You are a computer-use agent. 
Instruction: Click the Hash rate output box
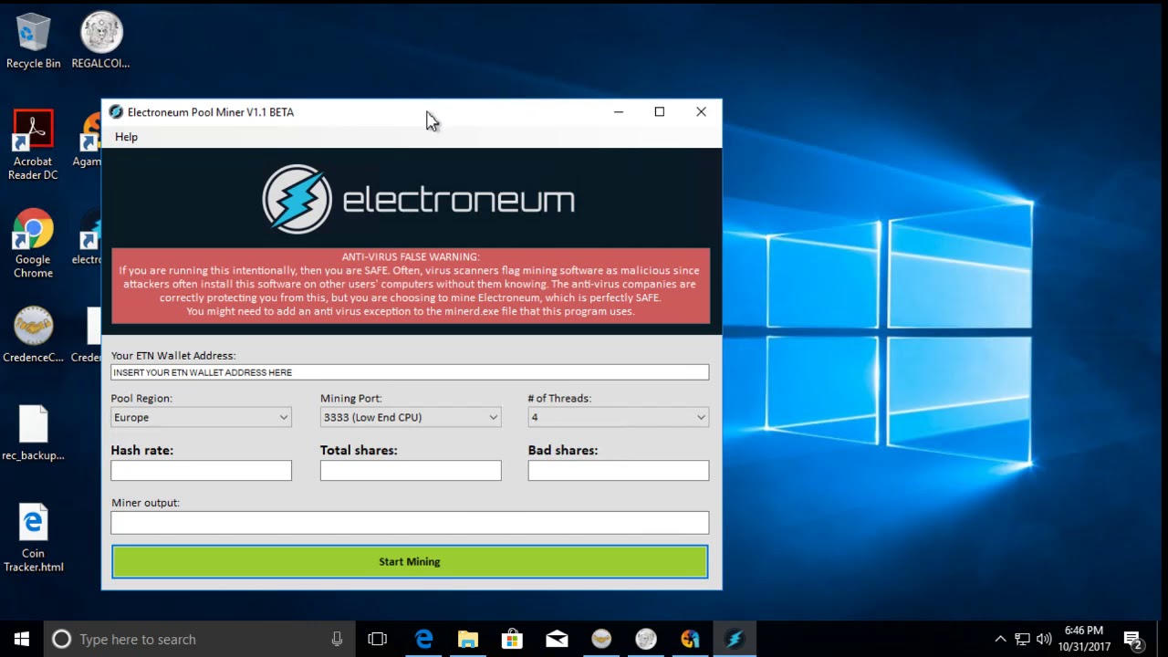tap(201, 470)
